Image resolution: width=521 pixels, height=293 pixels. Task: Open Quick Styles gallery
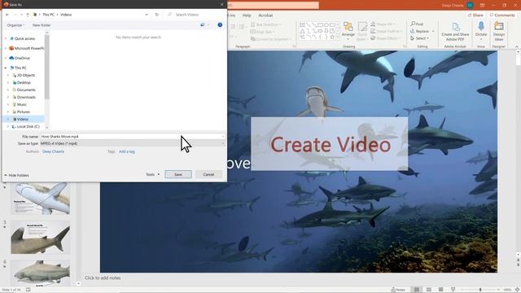[x=362, y=31]
